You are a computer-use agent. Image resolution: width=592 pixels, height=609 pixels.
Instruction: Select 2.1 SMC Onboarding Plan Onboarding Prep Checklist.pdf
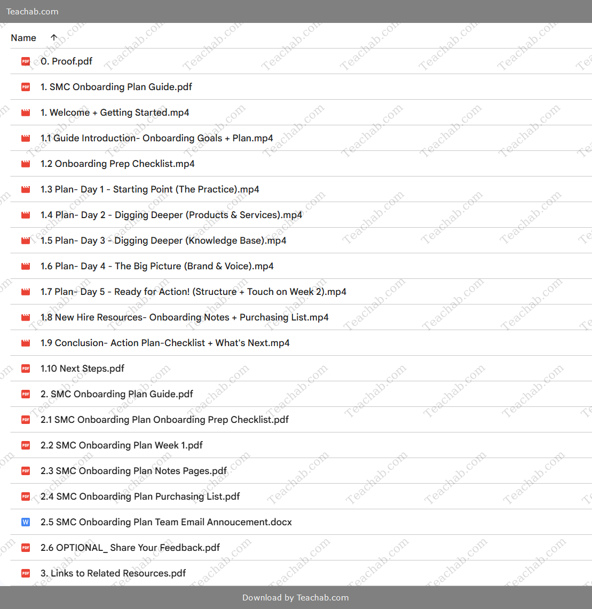(x=164, y=420)
